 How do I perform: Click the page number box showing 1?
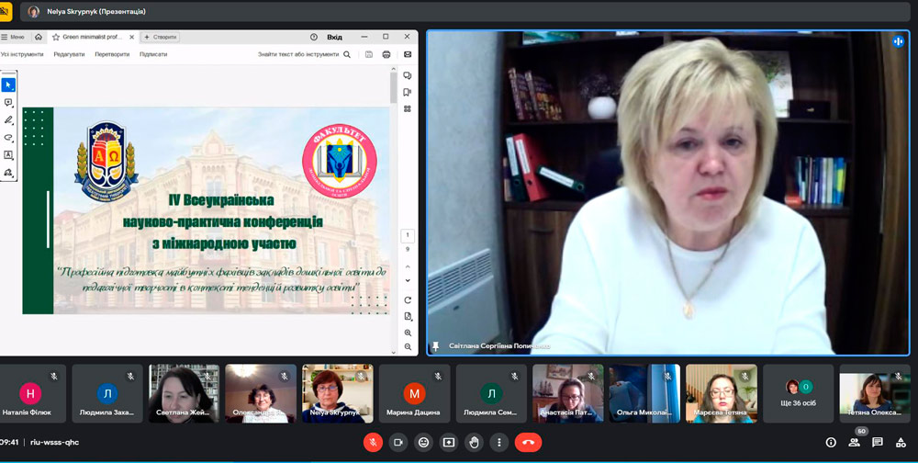pos(408,236)
